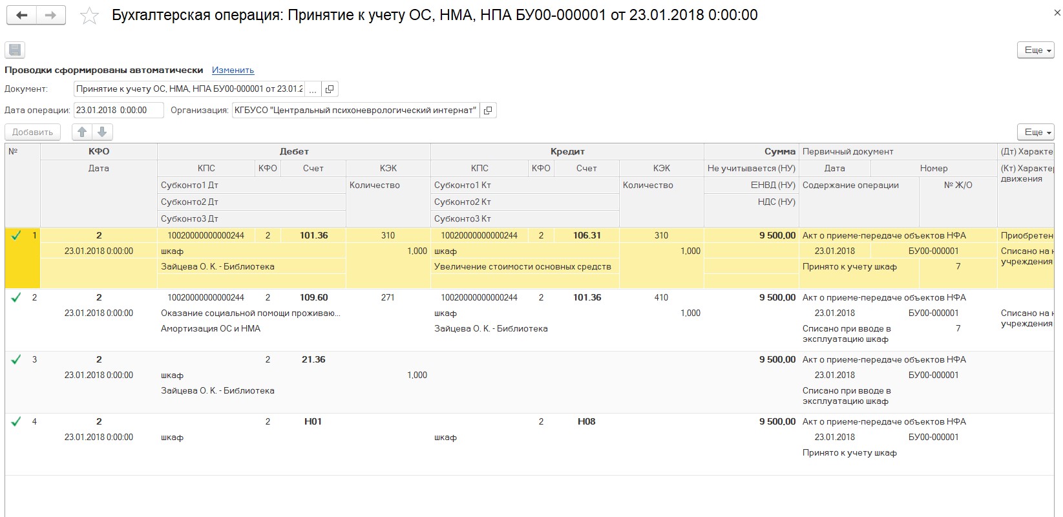Image resolution: width=1063 pixels, height=517 pixels.
Task: Click the Дата операции field
Action: coord(119,111)
